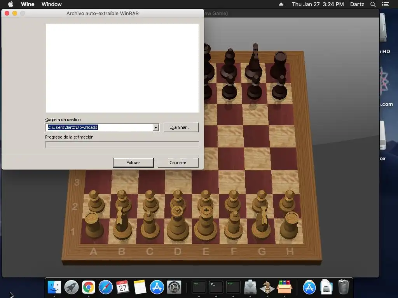Viewport: 398px width, 298px height.
Task: Click the Dartz user menu
Action: 357,4
